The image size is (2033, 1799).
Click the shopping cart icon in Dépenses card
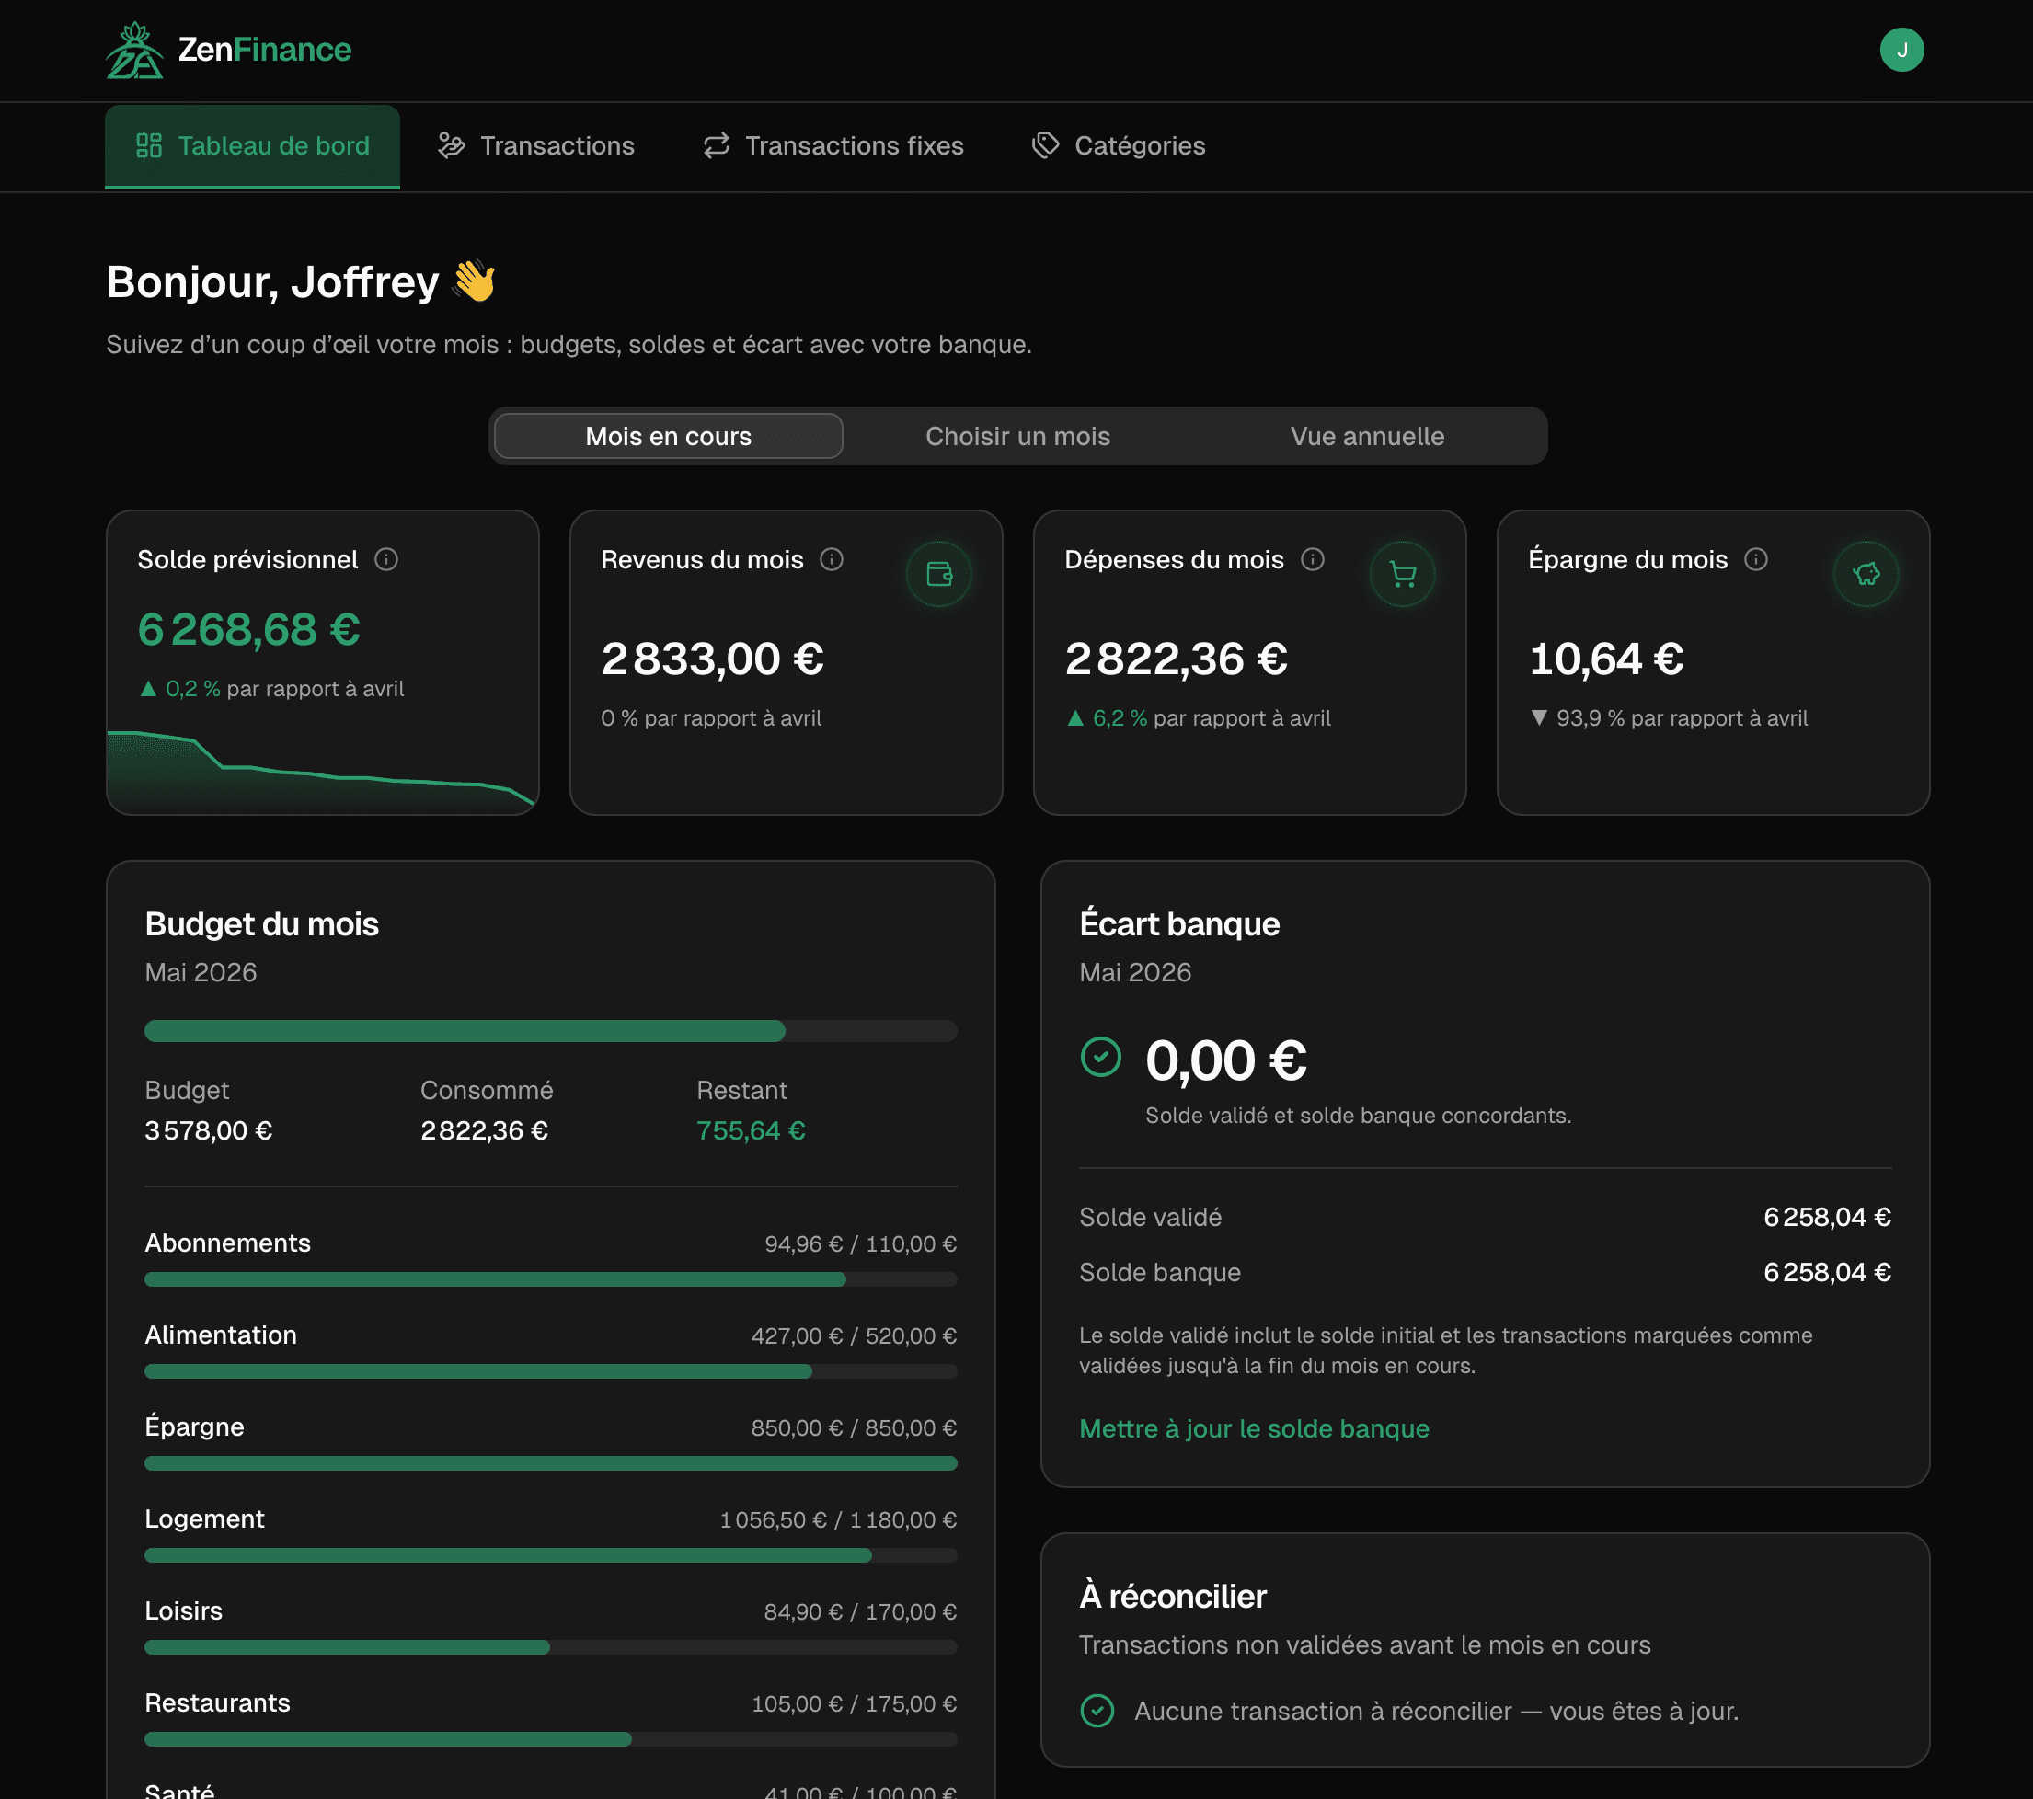point(1403,574)
